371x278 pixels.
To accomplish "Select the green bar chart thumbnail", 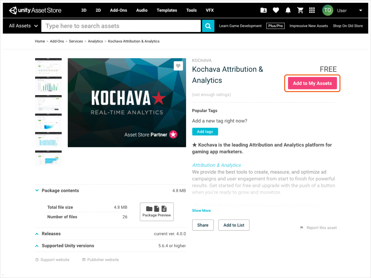I will (x=48, y=84).
